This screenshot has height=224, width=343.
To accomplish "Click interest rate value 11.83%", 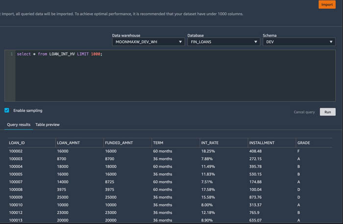I will click(208, 174).
